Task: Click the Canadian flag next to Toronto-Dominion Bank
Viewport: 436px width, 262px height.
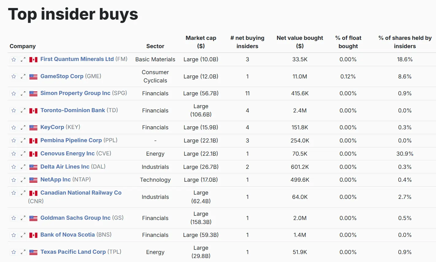Action: click(33, 110)
